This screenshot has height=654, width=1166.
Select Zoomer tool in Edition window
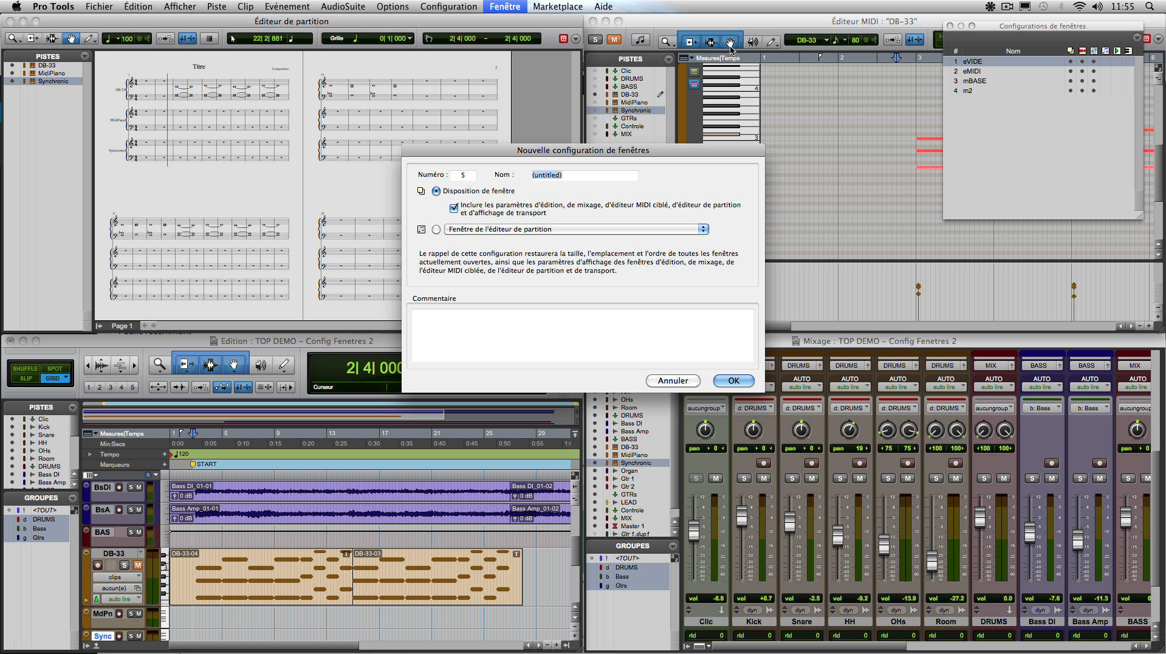(x=159, y=364)
